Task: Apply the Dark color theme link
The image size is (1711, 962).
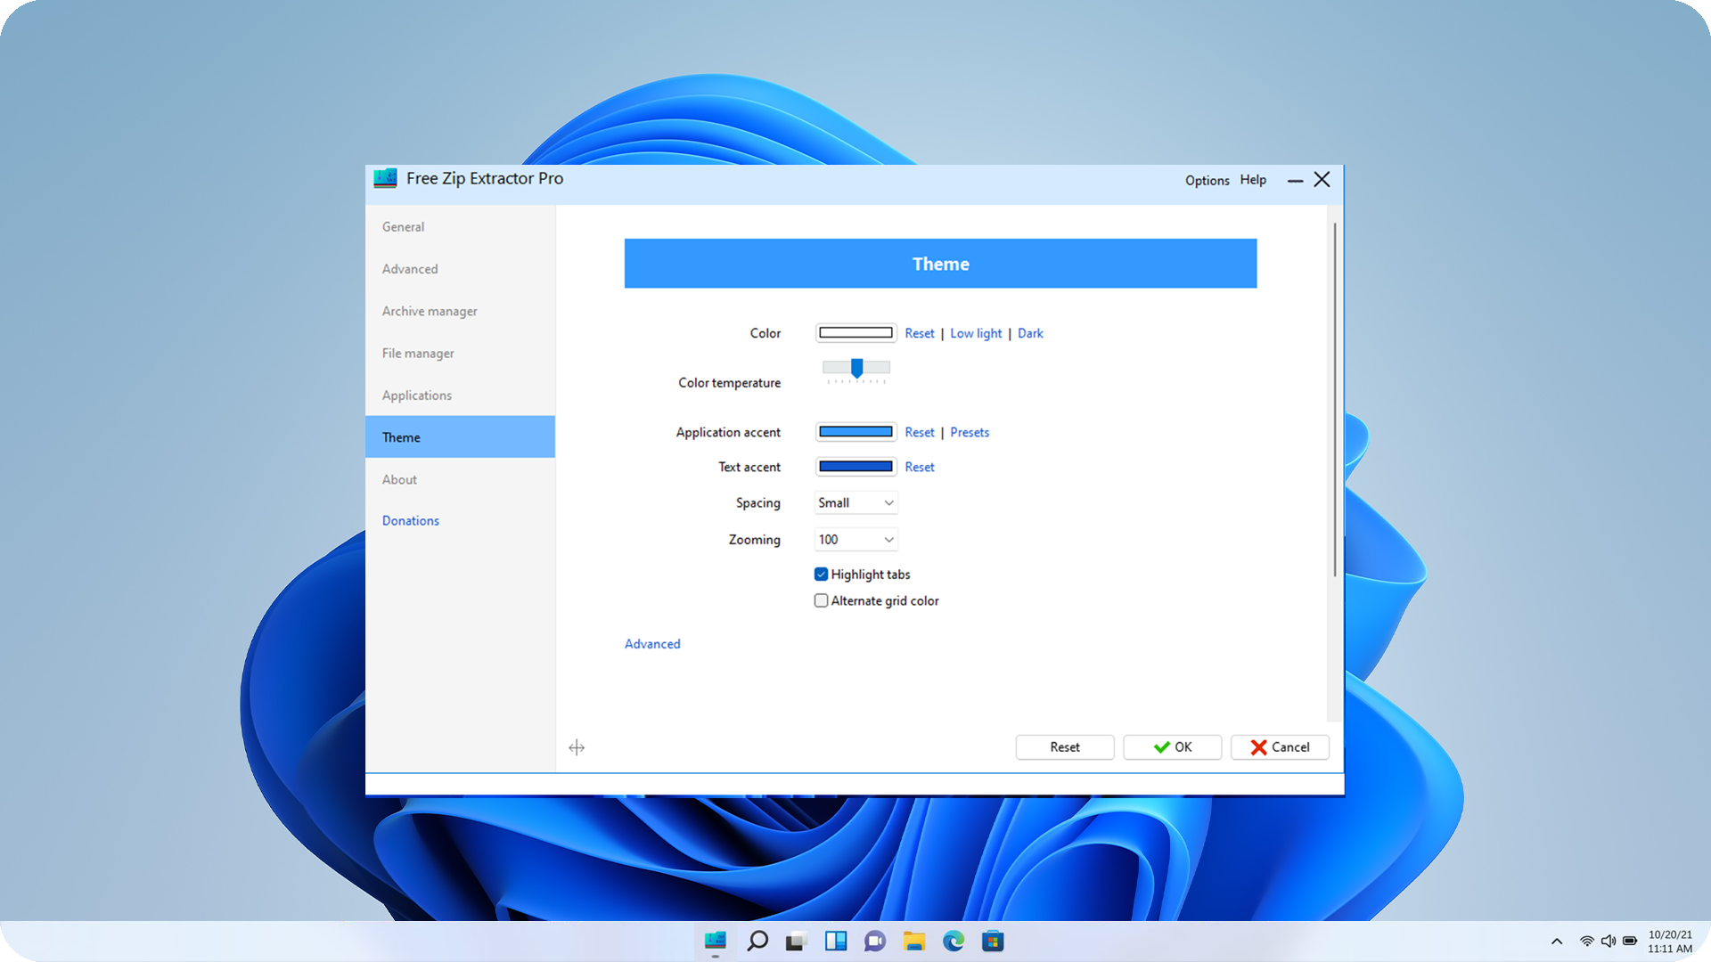Action: click(1030, 333)
